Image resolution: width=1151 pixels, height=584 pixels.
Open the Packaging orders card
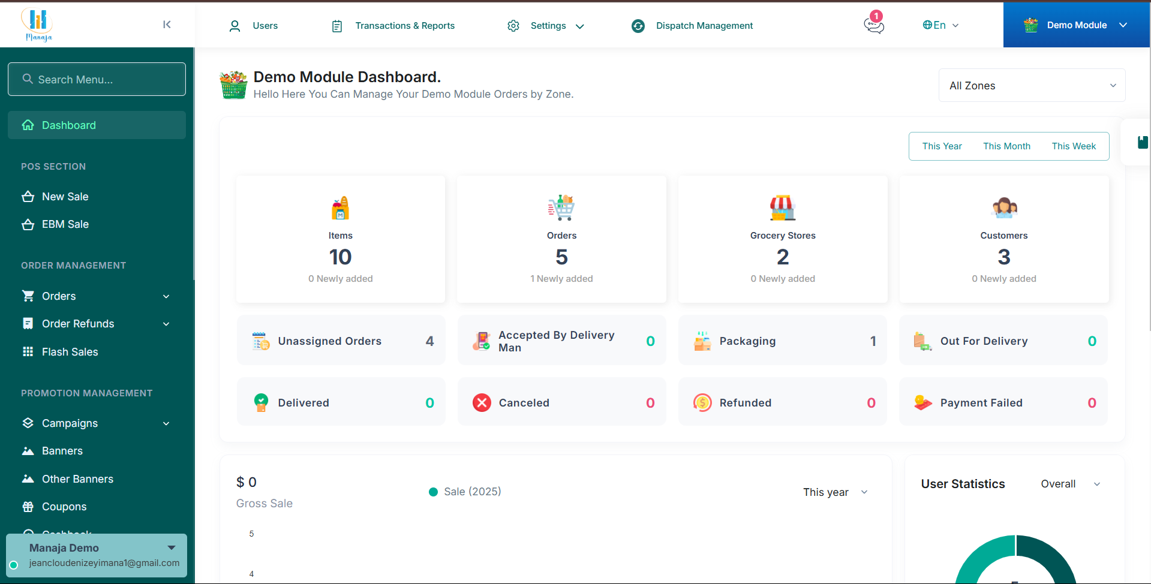[782, 341]
